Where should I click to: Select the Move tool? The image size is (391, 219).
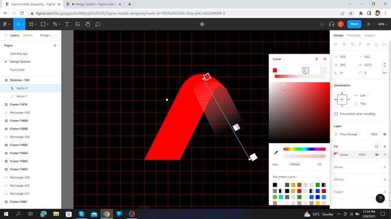point(18,24)
